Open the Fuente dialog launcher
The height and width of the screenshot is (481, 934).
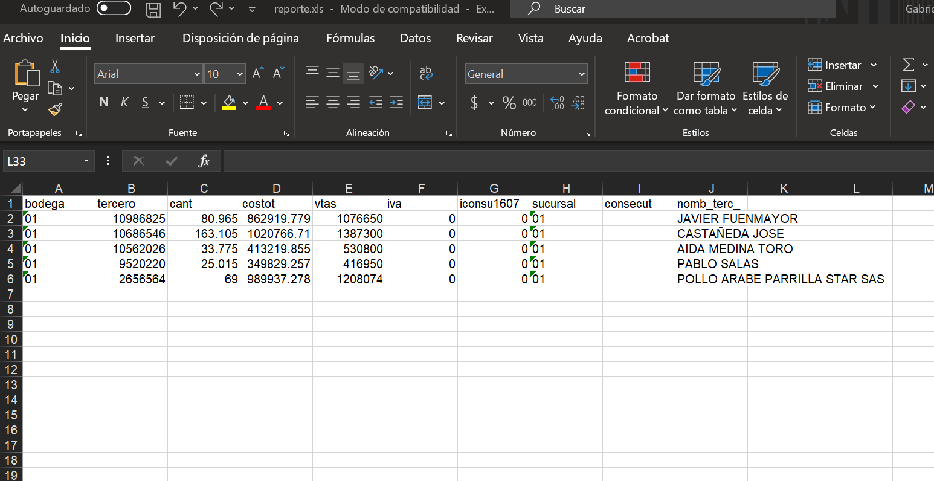tap(286, 134)
